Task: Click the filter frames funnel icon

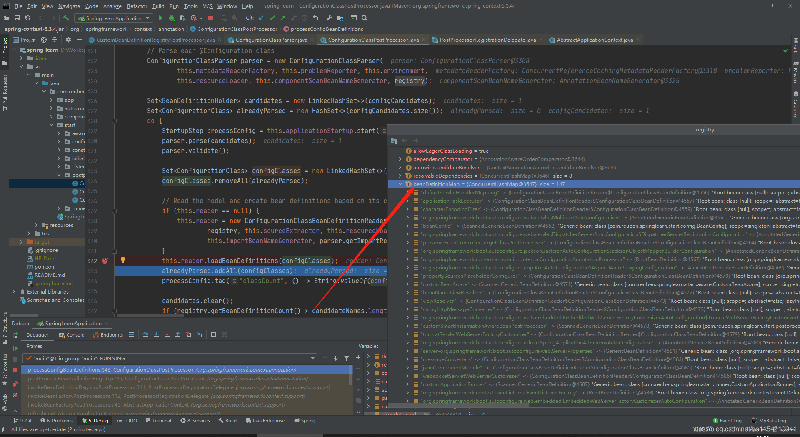Action: (347, 358)
